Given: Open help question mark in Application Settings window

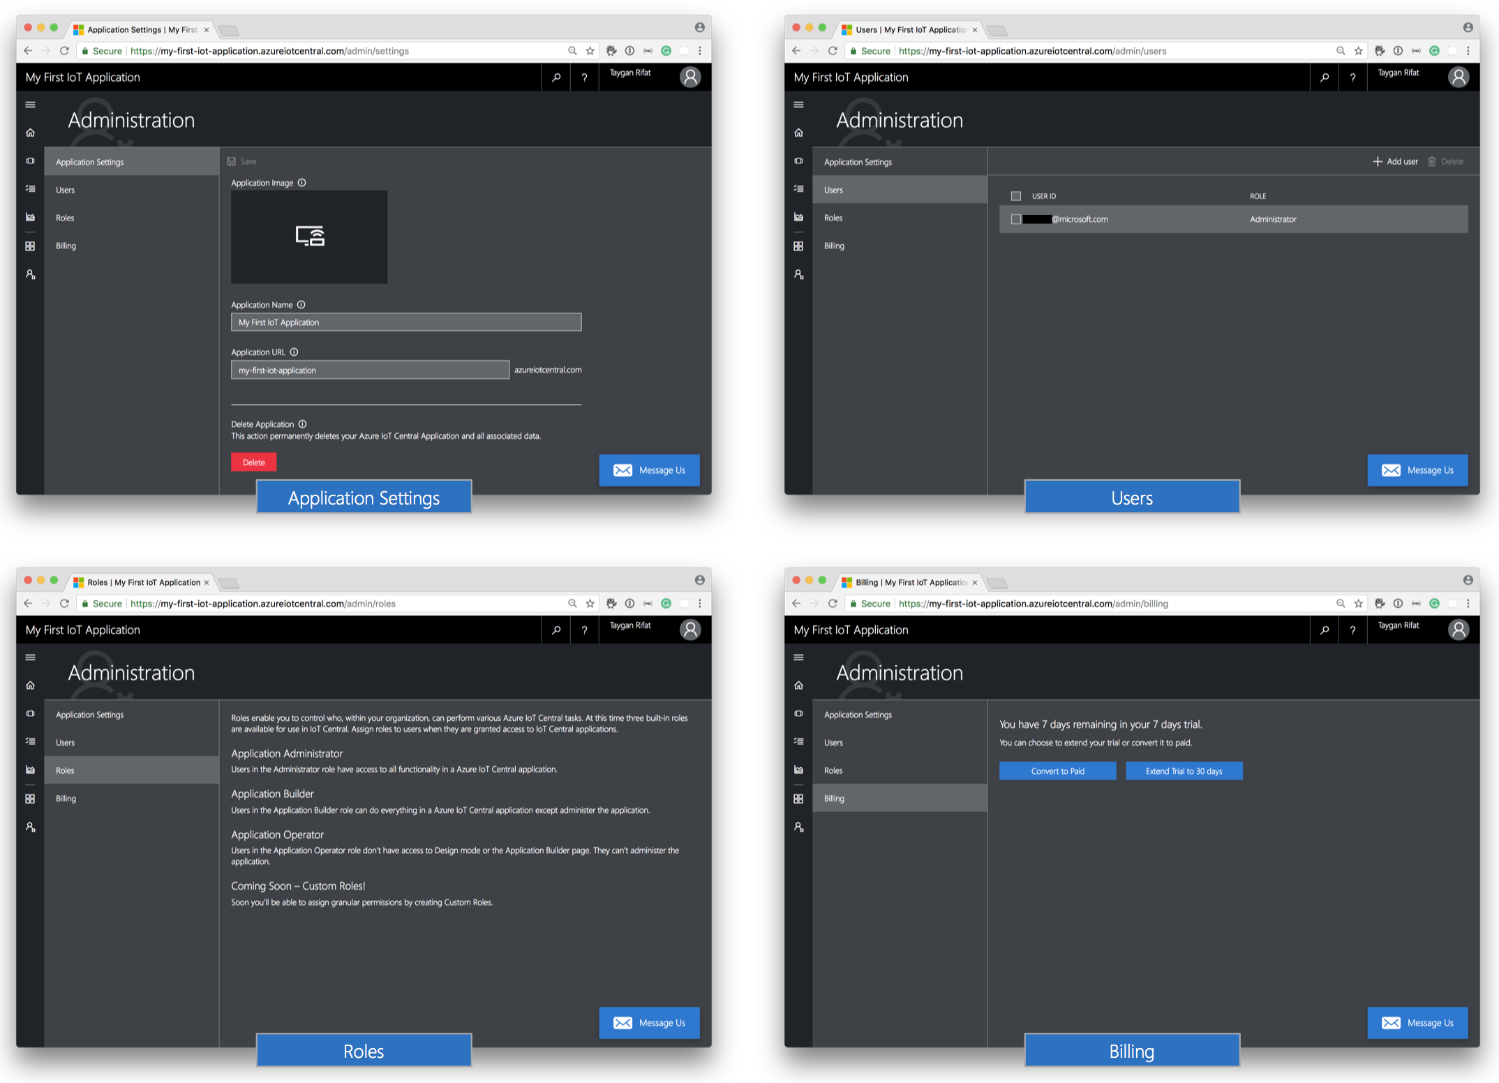Looking at the screenshot, I should point(585,77).
